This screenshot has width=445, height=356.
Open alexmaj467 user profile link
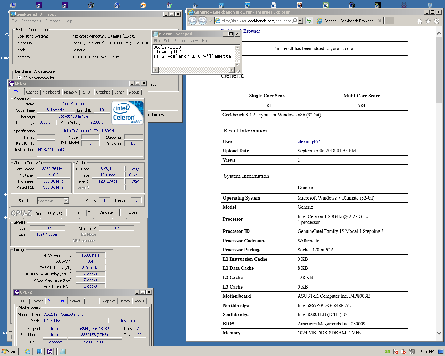coord(309,141)
